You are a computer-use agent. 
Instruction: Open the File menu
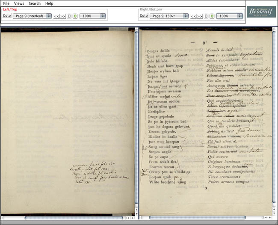(6, 3)
